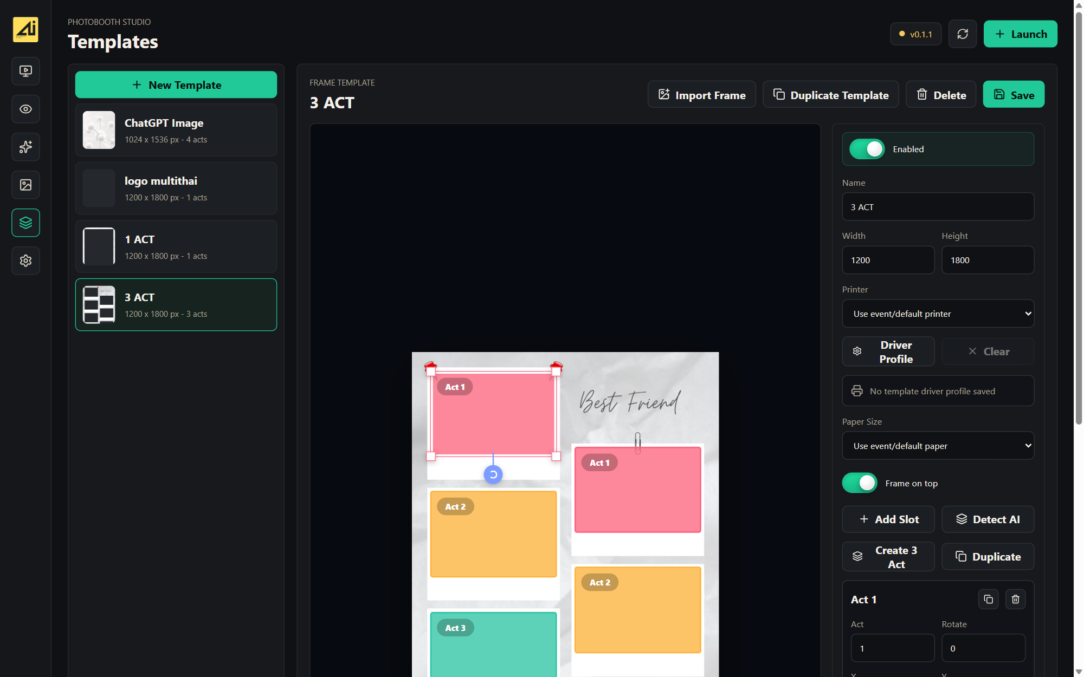This screenshot has height=677, width=1084.
Task: Select the ChatGPT Image template
Action: point(176,130)
